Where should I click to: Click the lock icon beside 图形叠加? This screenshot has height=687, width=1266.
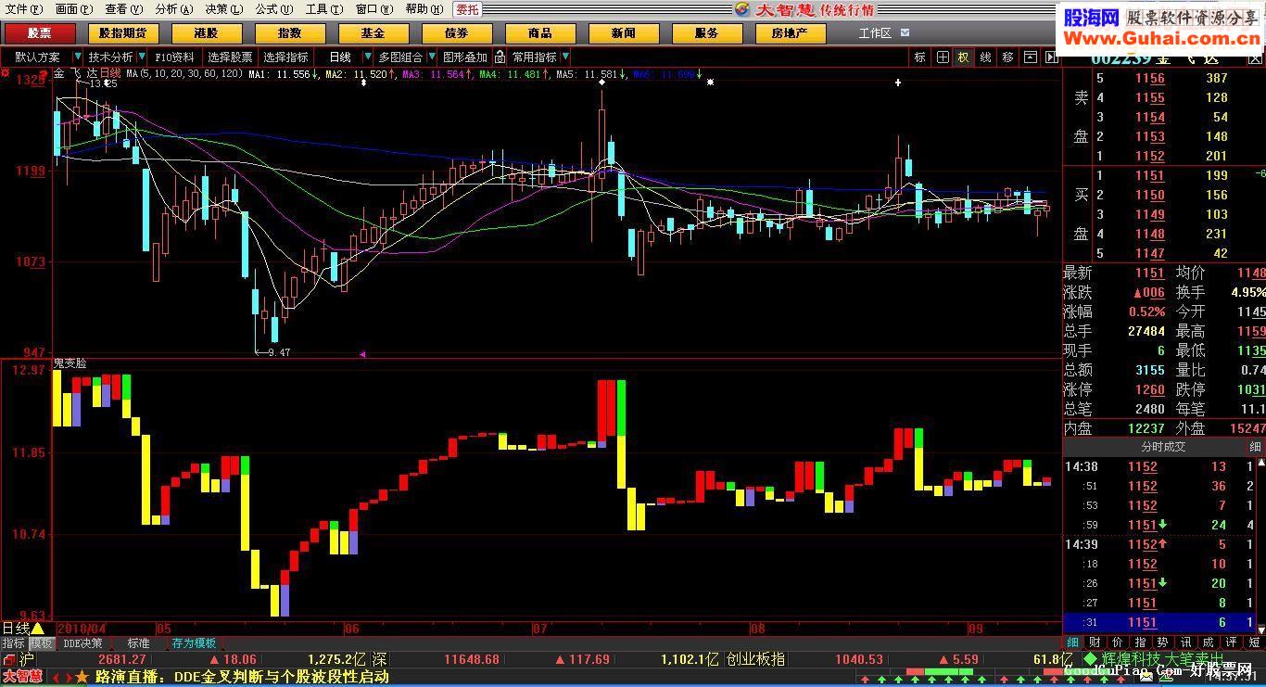point(500,57)
